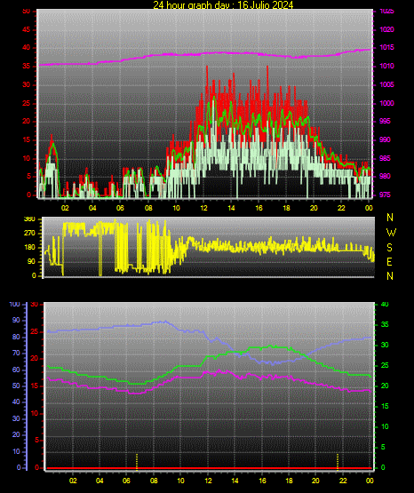Click the 25 label on red temperature axis
Image resolution: width=414 pixels, height=493 pixels.
click(35, 331)
